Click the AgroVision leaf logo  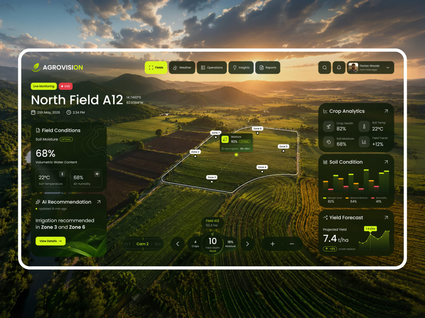click(36, 67)
